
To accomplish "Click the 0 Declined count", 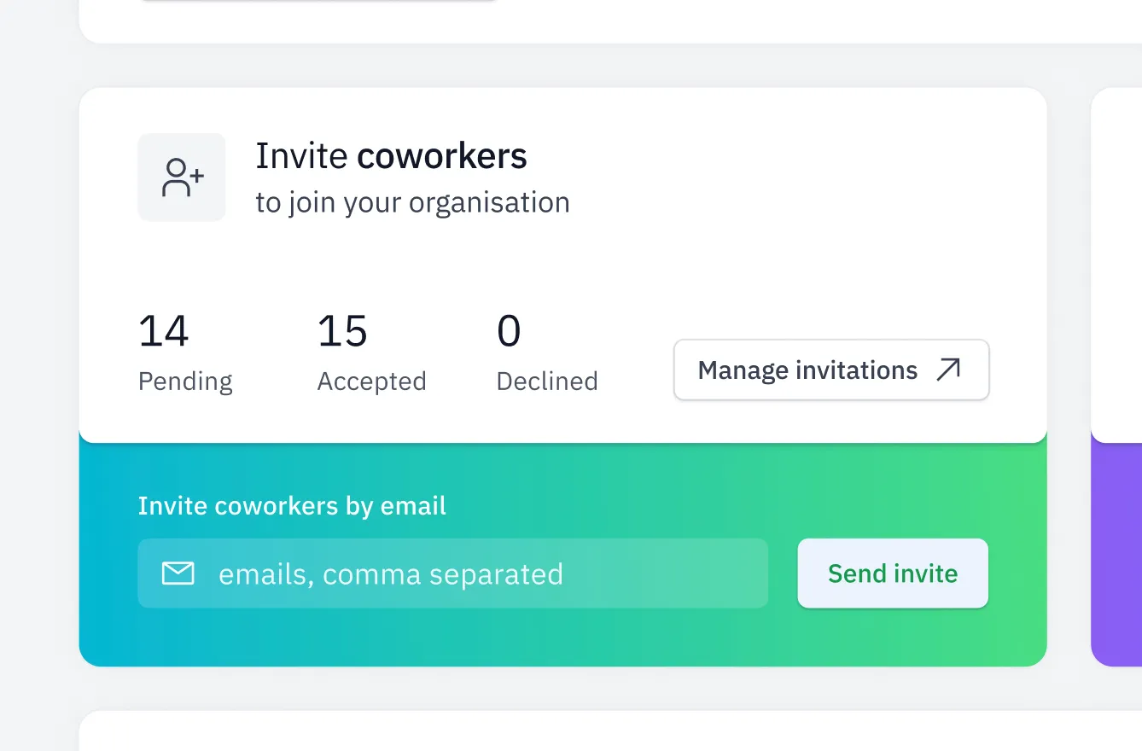I will pyautogui.click(x=509, y=331).
